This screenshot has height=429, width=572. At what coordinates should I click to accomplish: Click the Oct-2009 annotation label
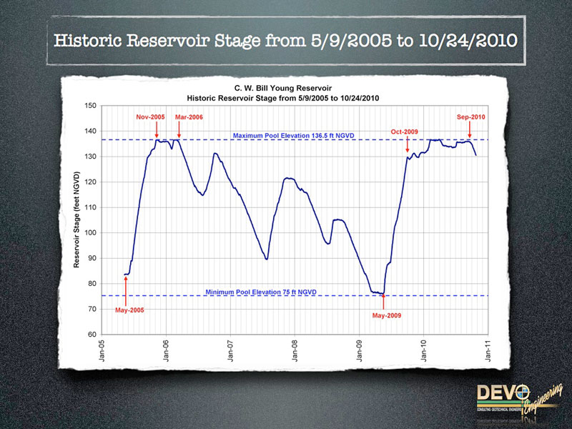[405, 132]
